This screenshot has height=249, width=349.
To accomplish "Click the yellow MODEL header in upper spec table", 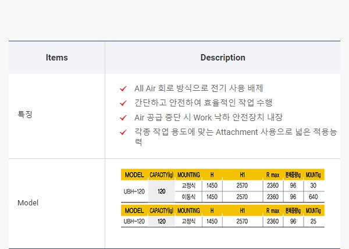I will pos(134,175).
